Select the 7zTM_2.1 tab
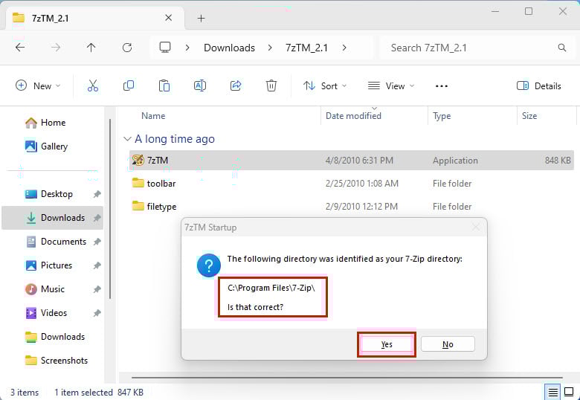 95,18
